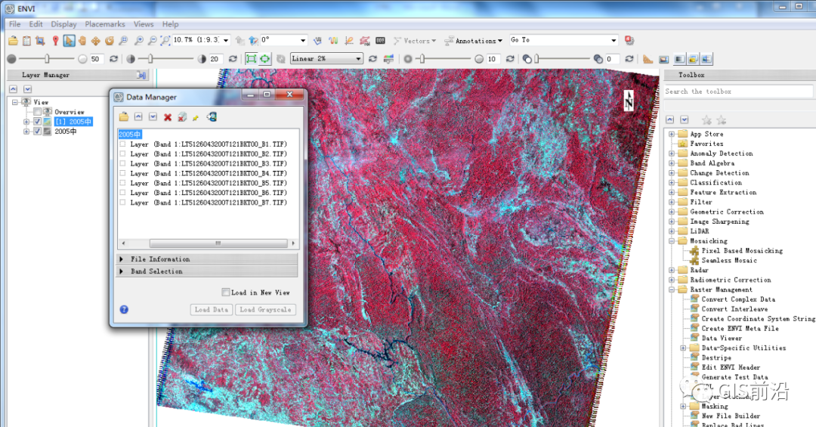
Task: Click the contrast slider handle
Action: (x=150, y=59)
